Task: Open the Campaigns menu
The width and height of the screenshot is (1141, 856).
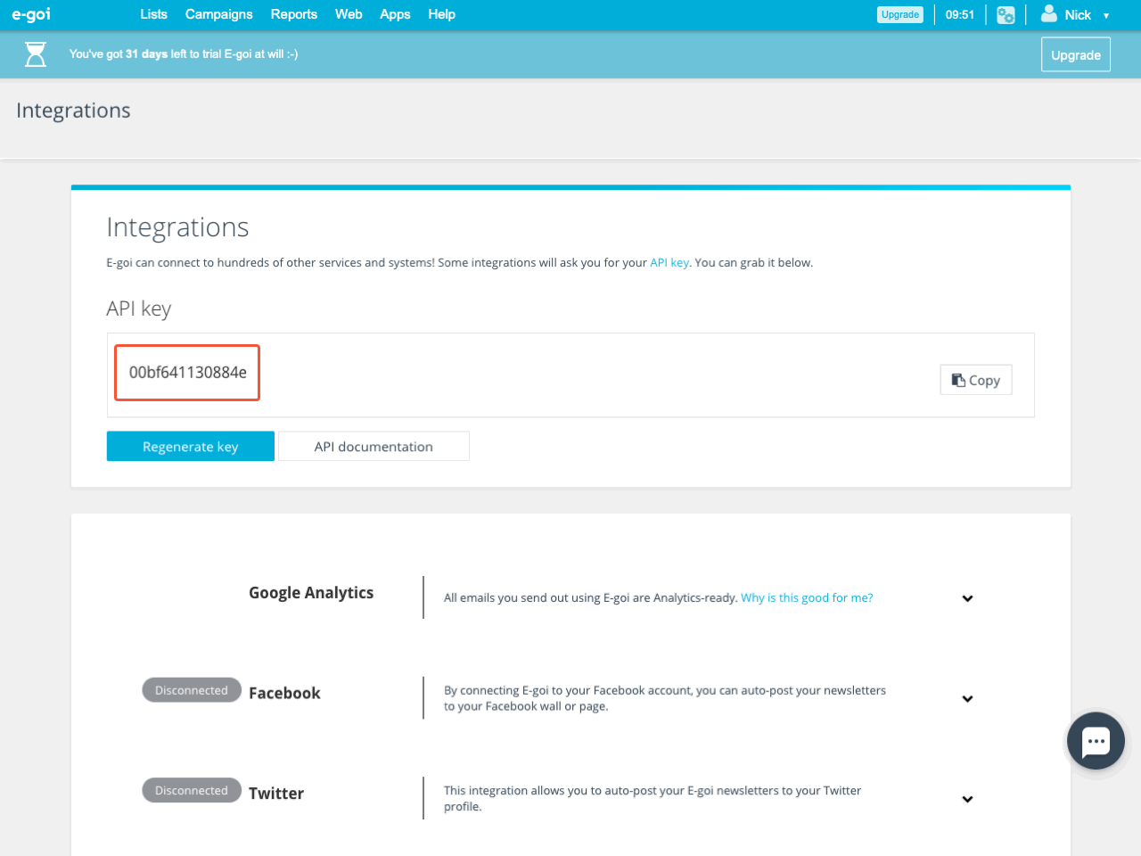Action: point(218,14)
